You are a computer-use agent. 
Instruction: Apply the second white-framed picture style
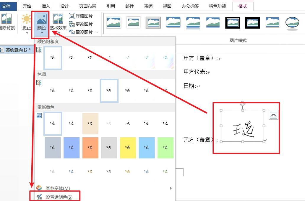[x=134, y=22]
